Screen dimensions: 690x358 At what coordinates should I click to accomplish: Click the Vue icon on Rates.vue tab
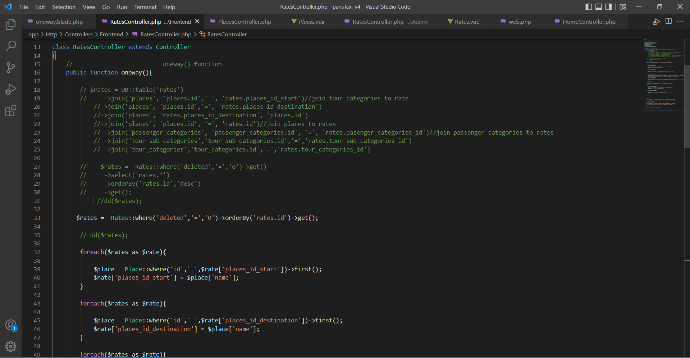(x=450, y=22)
